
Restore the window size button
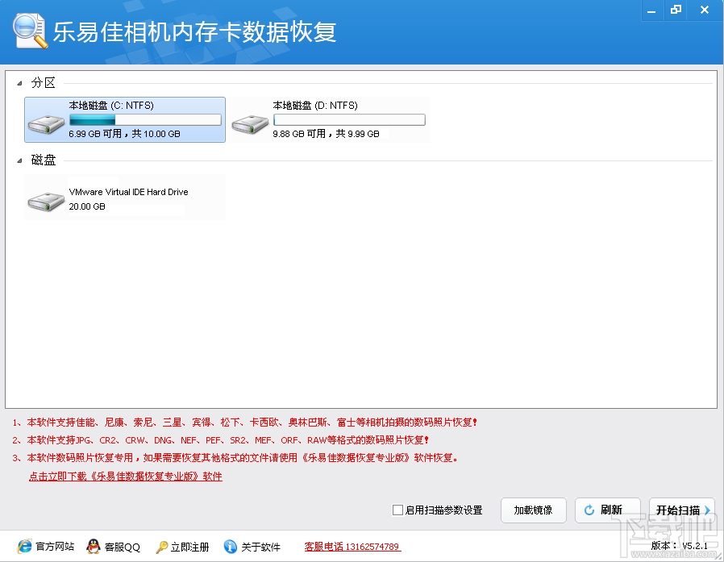pyautogui.click(x=676, y=10)
